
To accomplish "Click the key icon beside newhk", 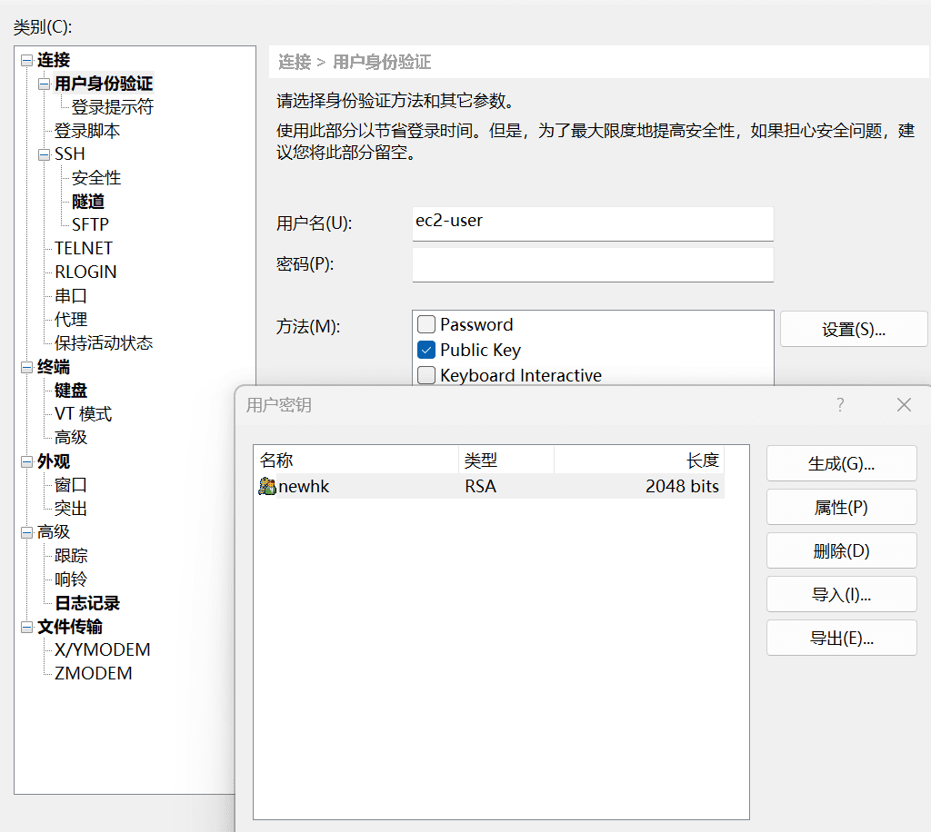I will click(268, 486).
